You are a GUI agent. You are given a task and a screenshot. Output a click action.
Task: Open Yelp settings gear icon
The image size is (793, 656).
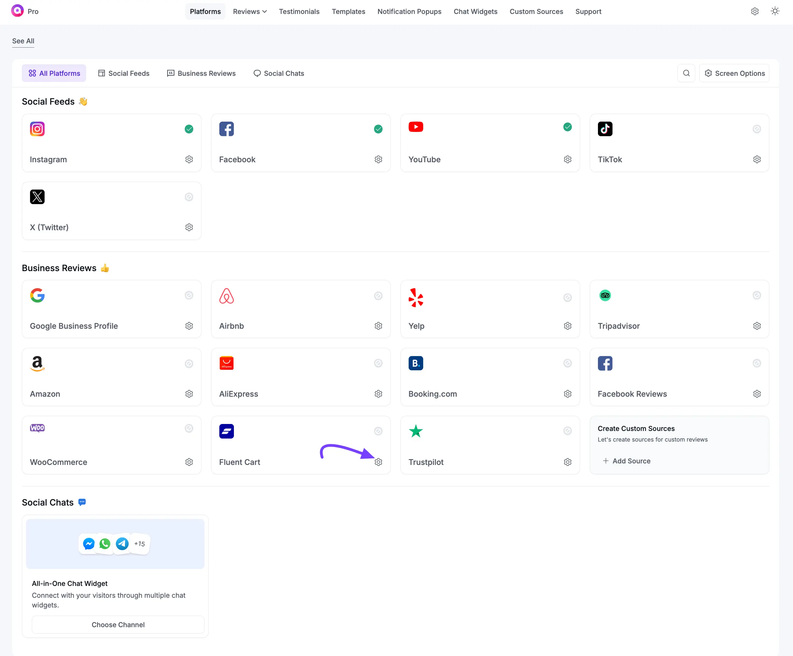(x=568, y=326)
